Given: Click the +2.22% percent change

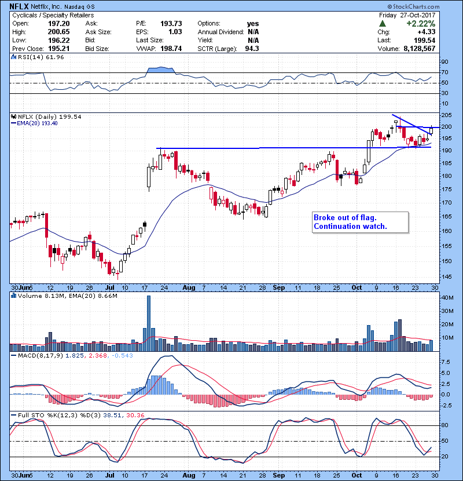Looking at the screenshot, I should point(421,24).
